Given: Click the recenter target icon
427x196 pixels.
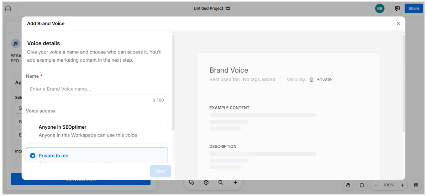Looking at the screenshot, I should click(362, 185).
